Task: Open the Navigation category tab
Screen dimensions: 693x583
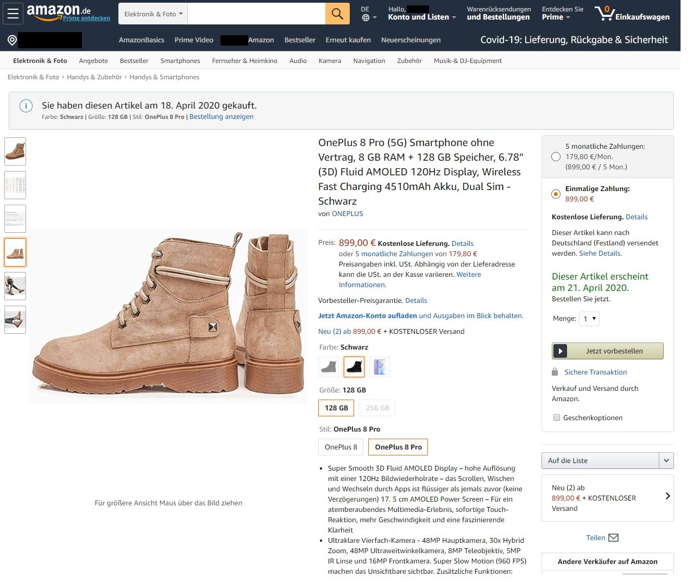Action: [x=369, y=61]
